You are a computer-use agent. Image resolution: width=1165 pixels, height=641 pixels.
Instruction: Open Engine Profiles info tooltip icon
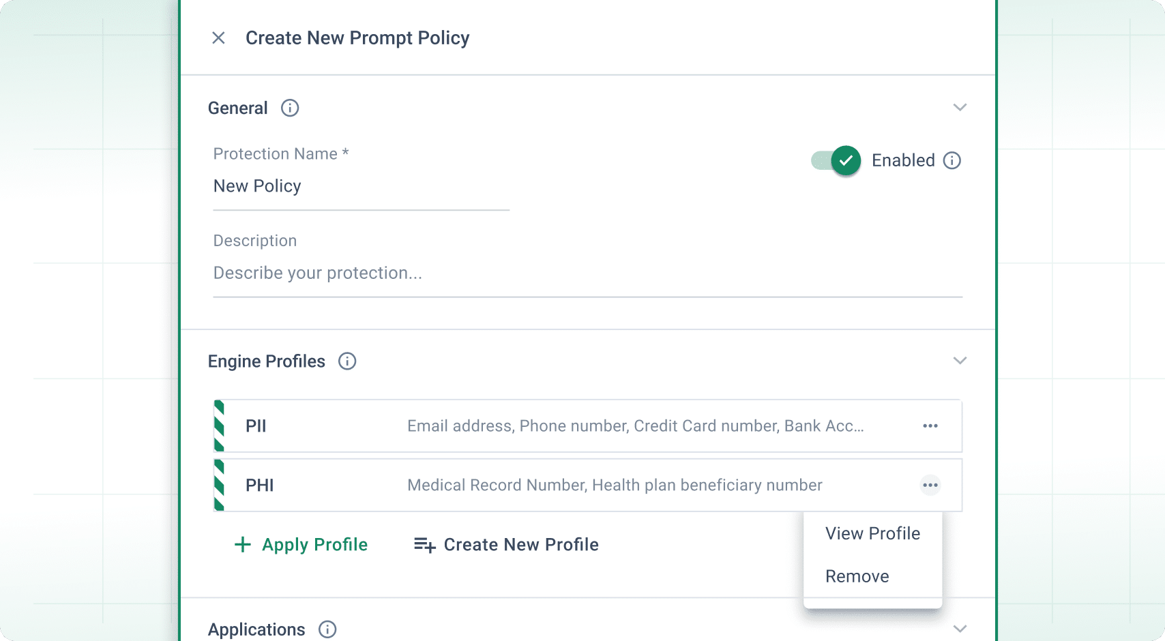tap(347, 361)
